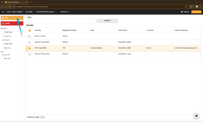Open the hamburger menu icon
This screenshot has height=122, width=203.
click(x=3, y=12)
